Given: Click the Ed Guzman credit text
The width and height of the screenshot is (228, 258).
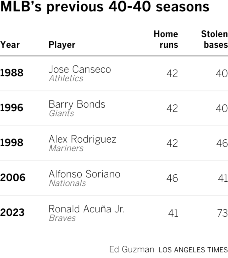Looking at the screenshot, I should pyautogui.click(x=132, y=249).
